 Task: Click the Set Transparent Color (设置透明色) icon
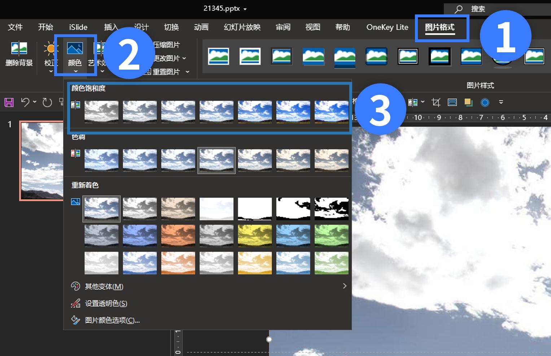point(75,303)
